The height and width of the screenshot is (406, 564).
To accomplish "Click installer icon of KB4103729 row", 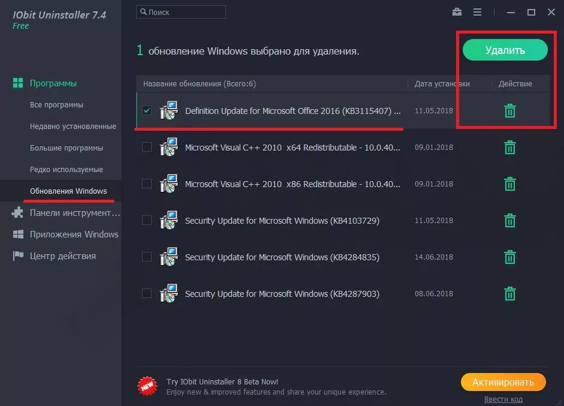I will [168, 220].
